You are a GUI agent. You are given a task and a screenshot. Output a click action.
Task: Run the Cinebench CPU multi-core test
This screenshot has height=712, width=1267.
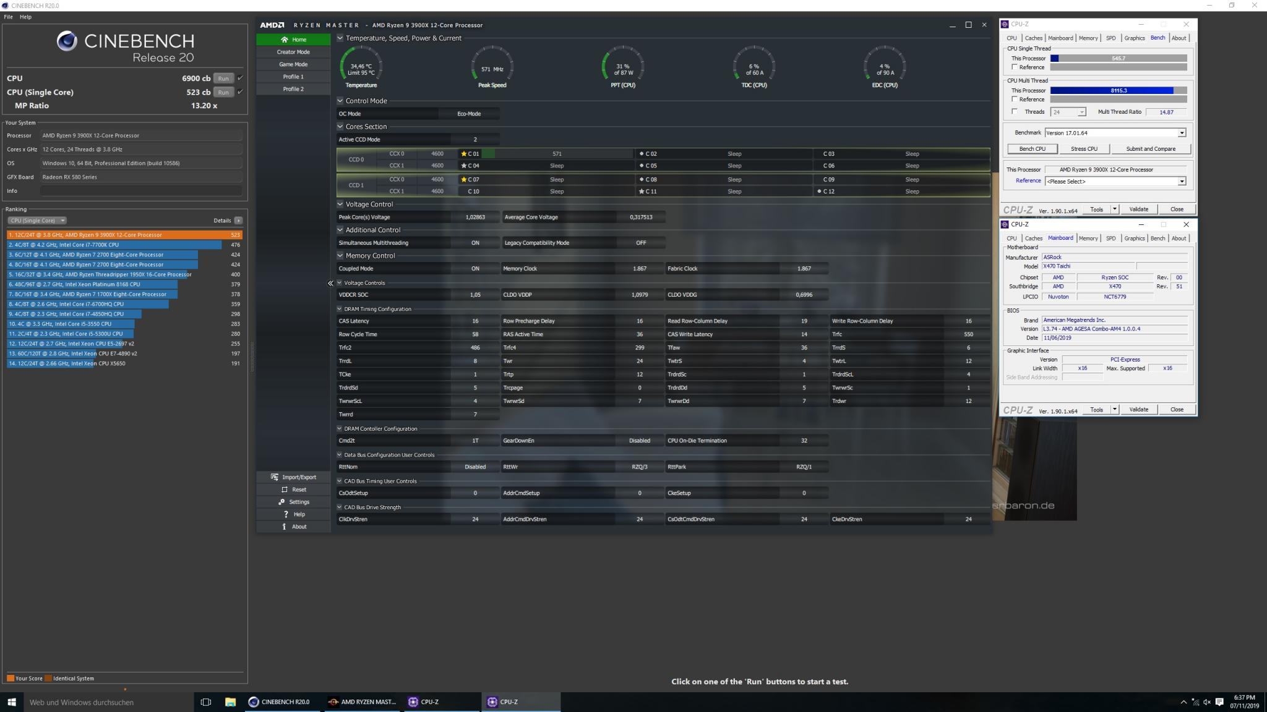[223, 78]
